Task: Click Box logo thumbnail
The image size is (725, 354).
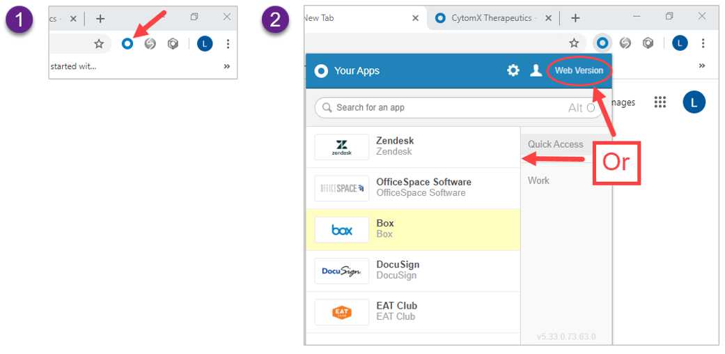Action: pos(342,229)
